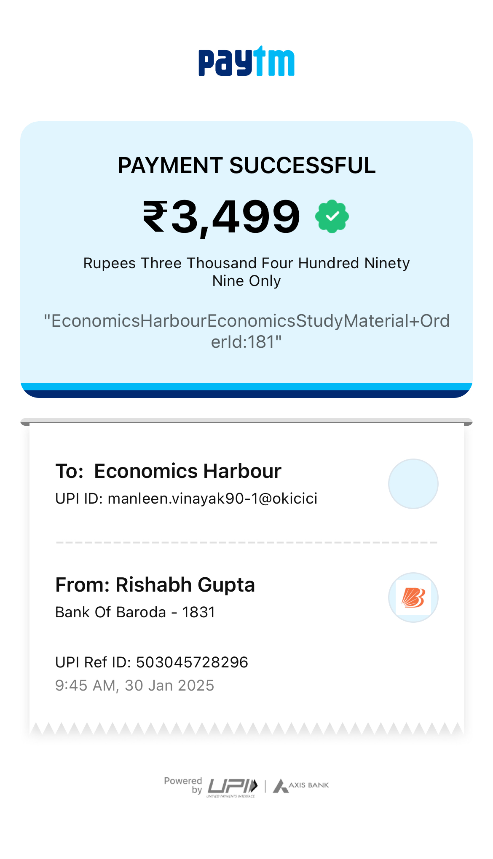Screen dimensions: 493x859
Task: Click the dashed divider between To and From
Action: (246, 542)
